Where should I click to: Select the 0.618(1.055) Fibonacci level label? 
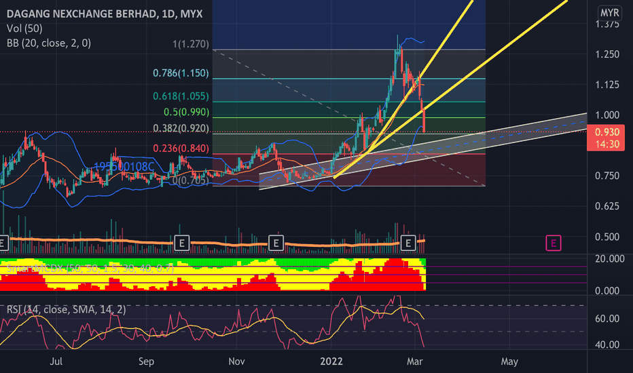(x=181, y=96)
